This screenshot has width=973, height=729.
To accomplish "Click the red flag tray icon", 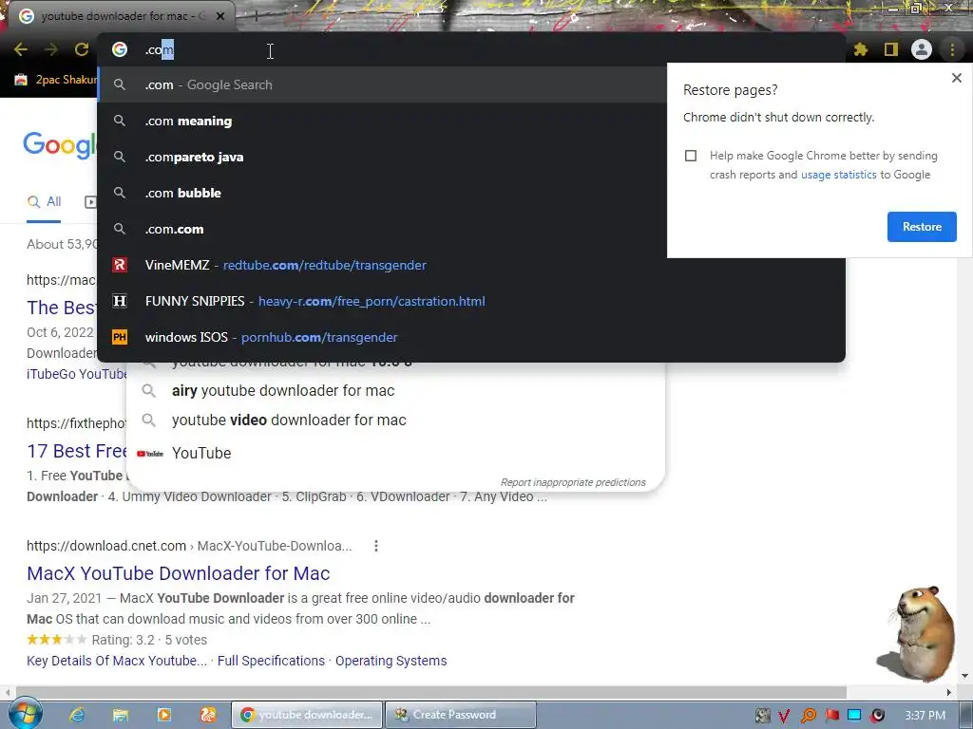I will coord(832,716).
